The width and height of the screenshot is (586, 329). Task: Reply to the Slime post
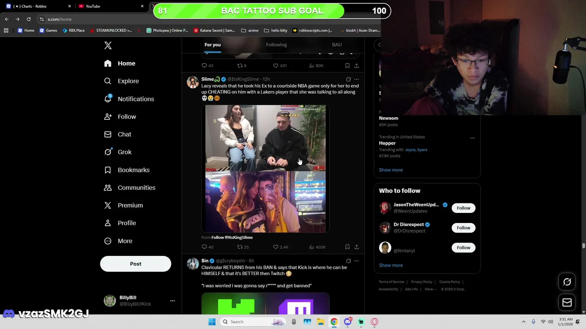[207, 247]
